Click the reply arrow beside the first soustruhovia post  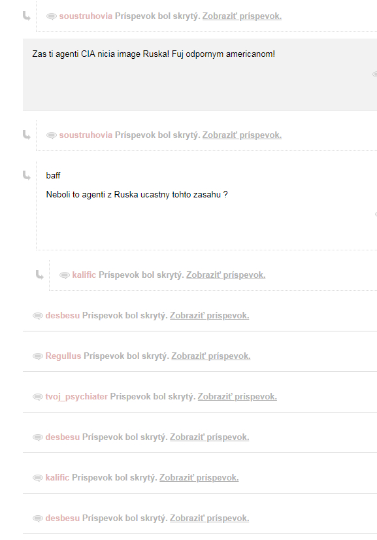coord(27,16)
